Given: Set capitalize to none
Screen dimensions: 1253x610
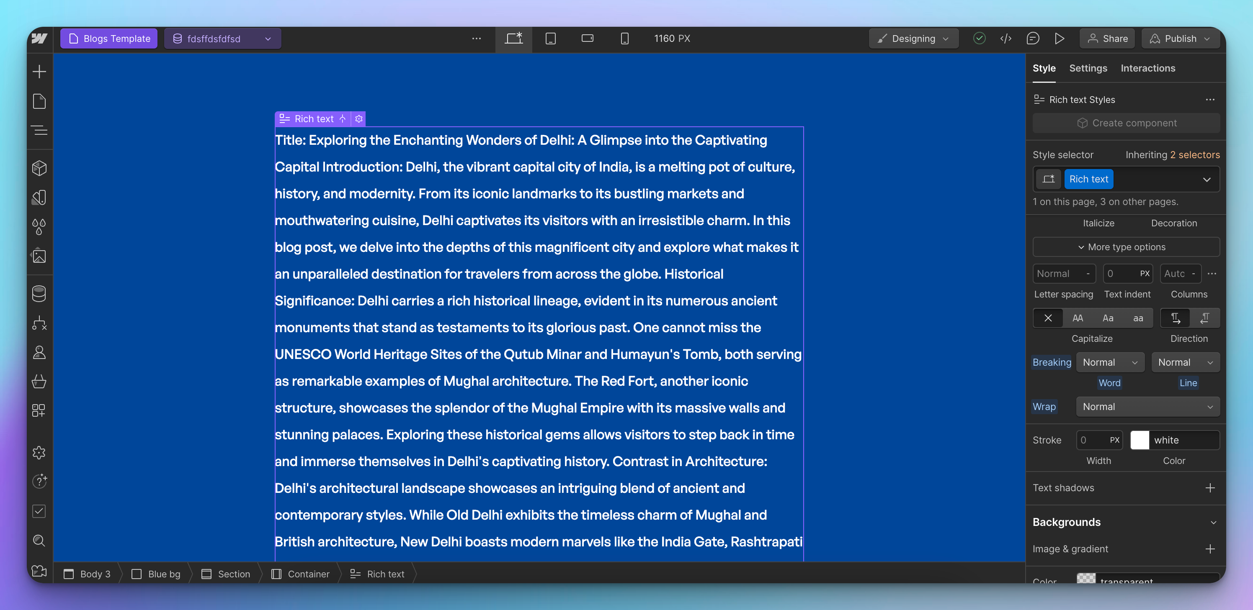Looking at the screenshot, I should click(1048, 318).
